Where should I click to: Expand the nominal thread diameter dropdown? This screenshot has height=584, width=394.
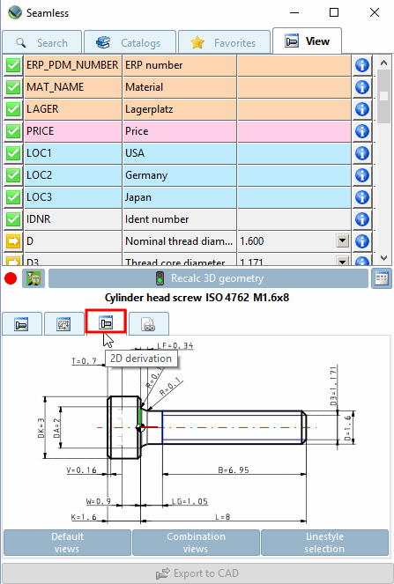[342, 241]
